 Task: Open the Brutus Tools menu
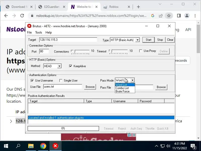pos(39,32)
